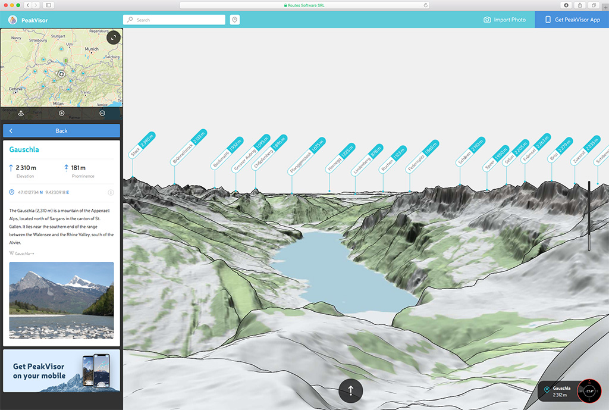Click the viewpoint icon below the map
609x410 pixels.
[x=21, y=113]
